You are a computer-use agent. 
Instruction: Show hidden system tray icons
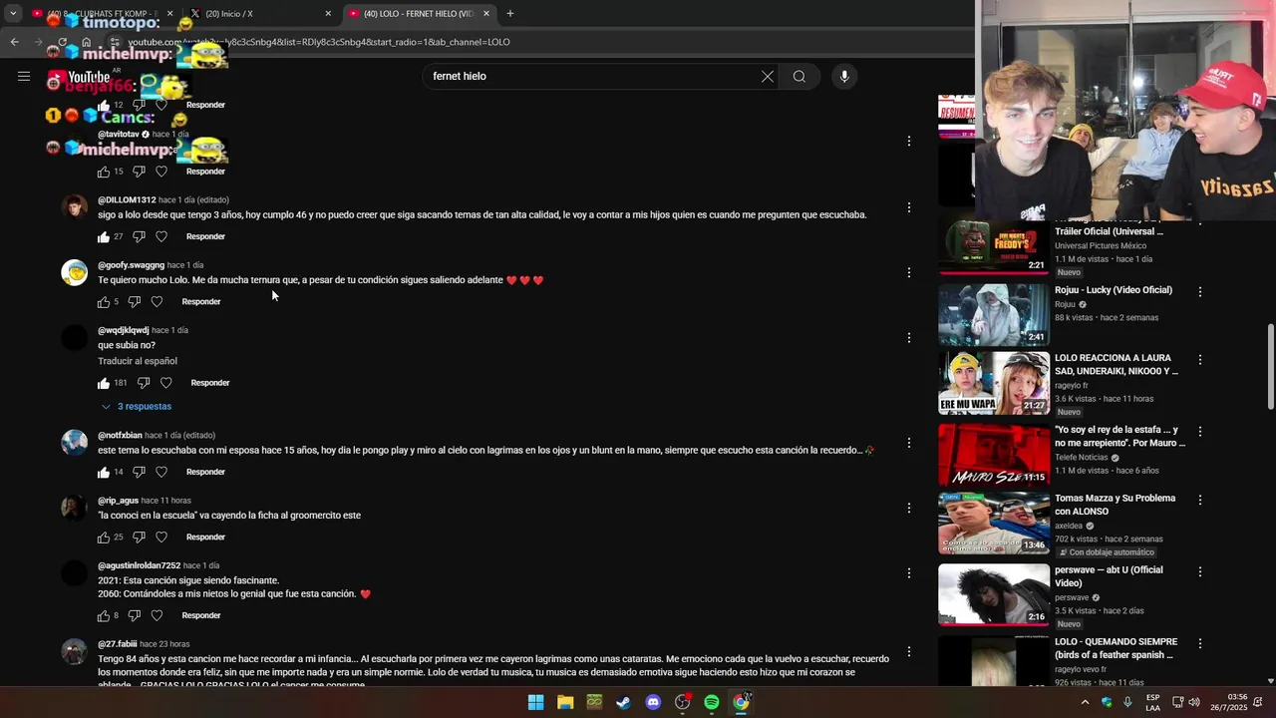(x=1085, y=702)
